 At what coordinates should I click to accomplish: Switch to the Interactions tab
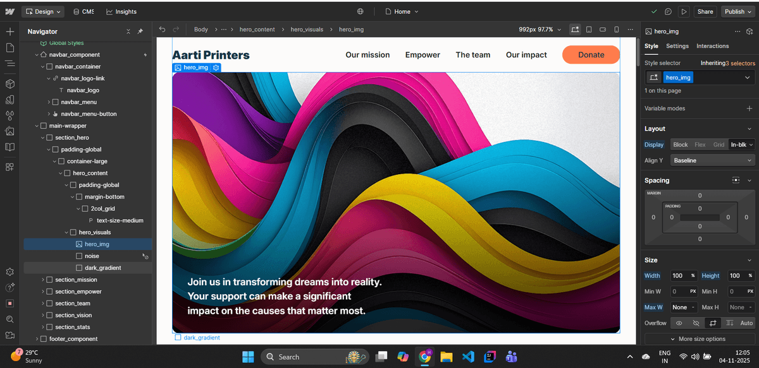pos(712,46)
